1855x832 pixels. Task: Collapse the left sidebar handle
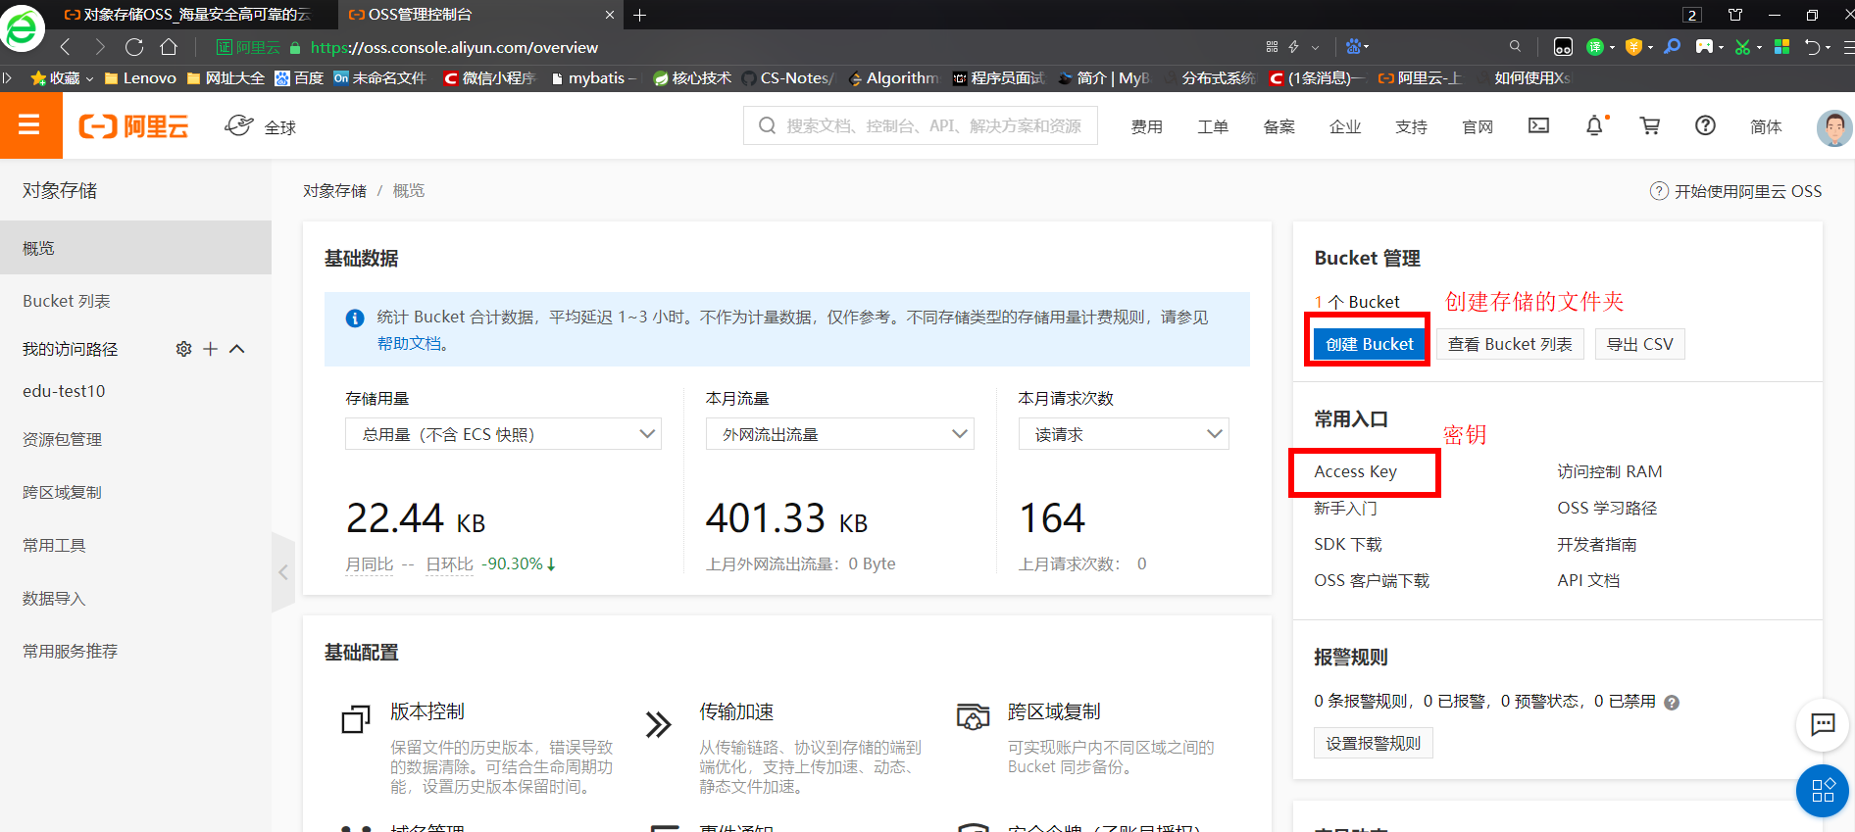tap(282, 572)
